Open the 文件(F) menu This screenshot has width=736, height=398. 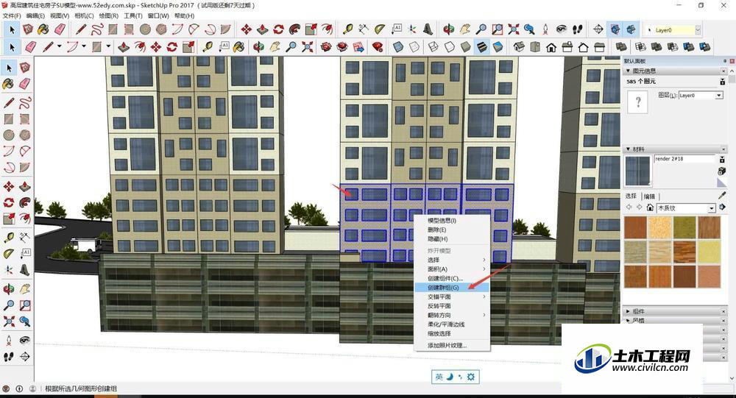(12, 15)
